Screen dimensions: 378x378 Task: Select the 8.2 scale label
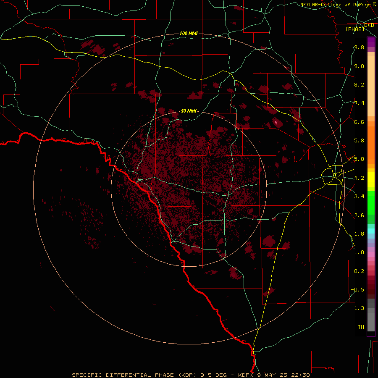(359, 84)
